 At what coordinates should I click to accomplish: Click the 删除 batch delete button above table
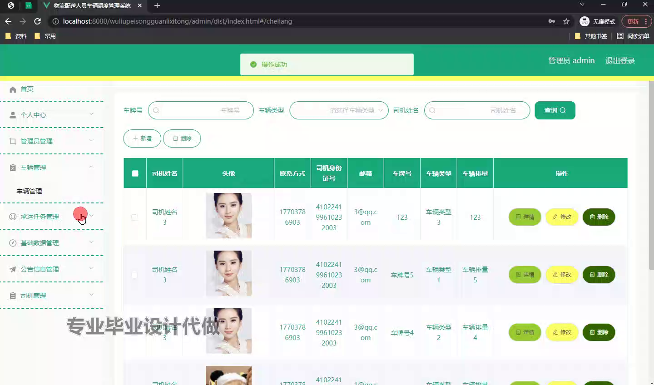pyautogui.click(x=182, y=138)
